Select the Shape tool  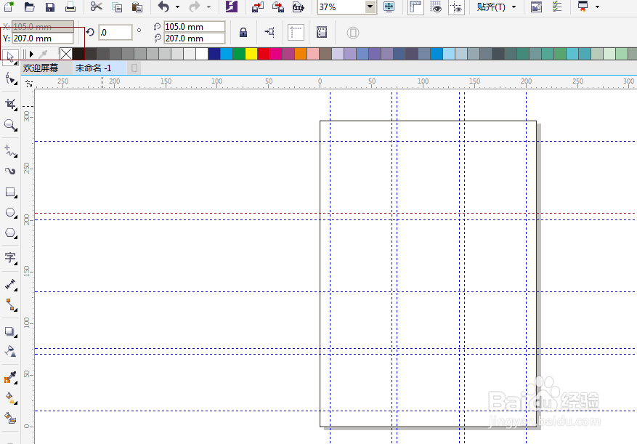pyautogui.click(x=11, y=78)
